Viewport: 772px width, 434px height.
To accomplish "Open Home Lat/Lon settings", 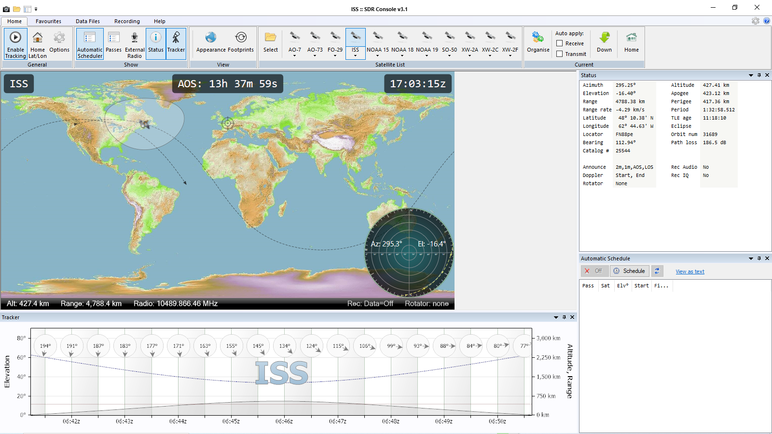I will (37, 44).
